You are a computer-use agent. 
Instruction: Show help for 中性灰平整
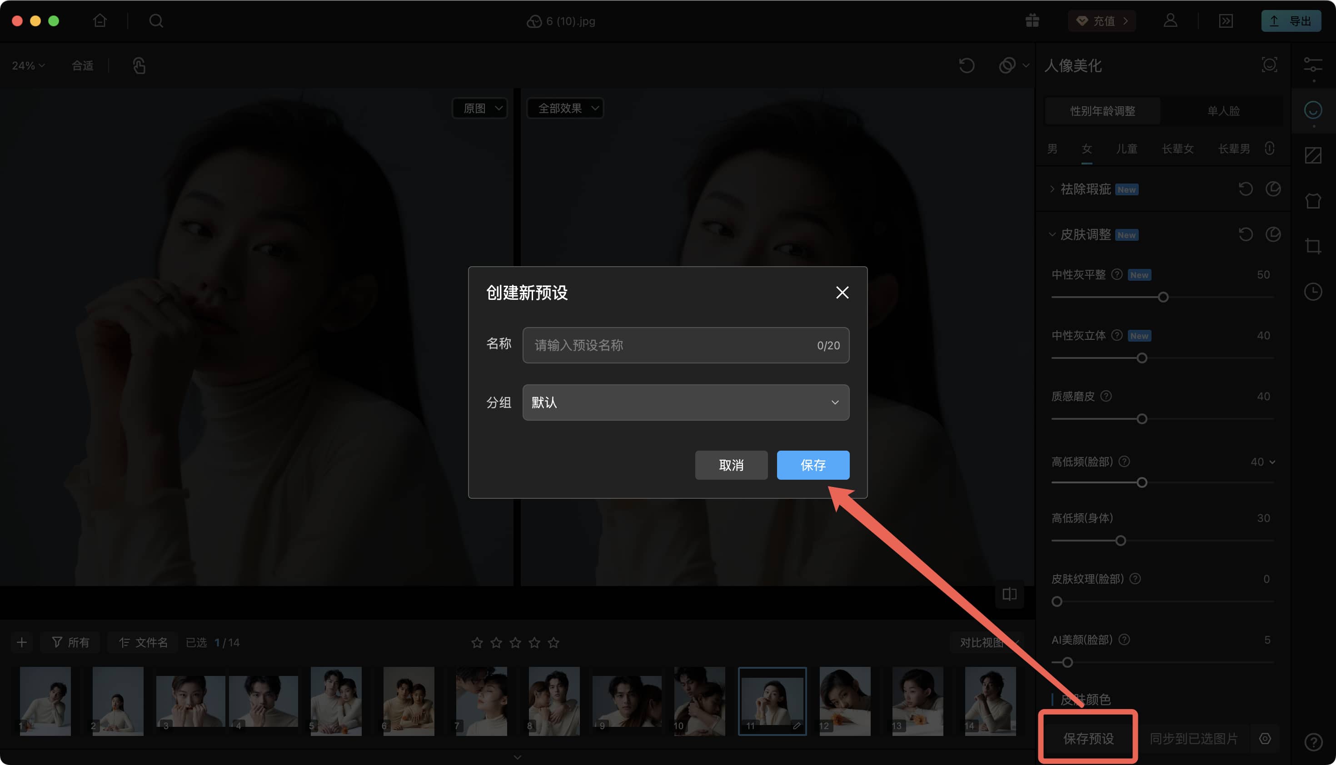[x=1117, y=274]
